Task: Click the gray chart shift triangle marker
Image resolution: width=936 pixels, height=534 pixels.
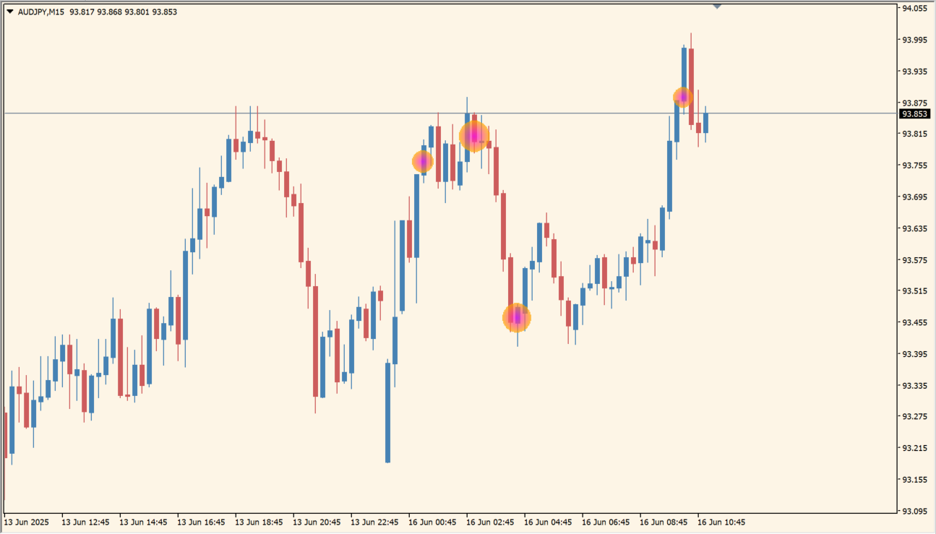Action: pyautogui.click(x=717, y=6)
